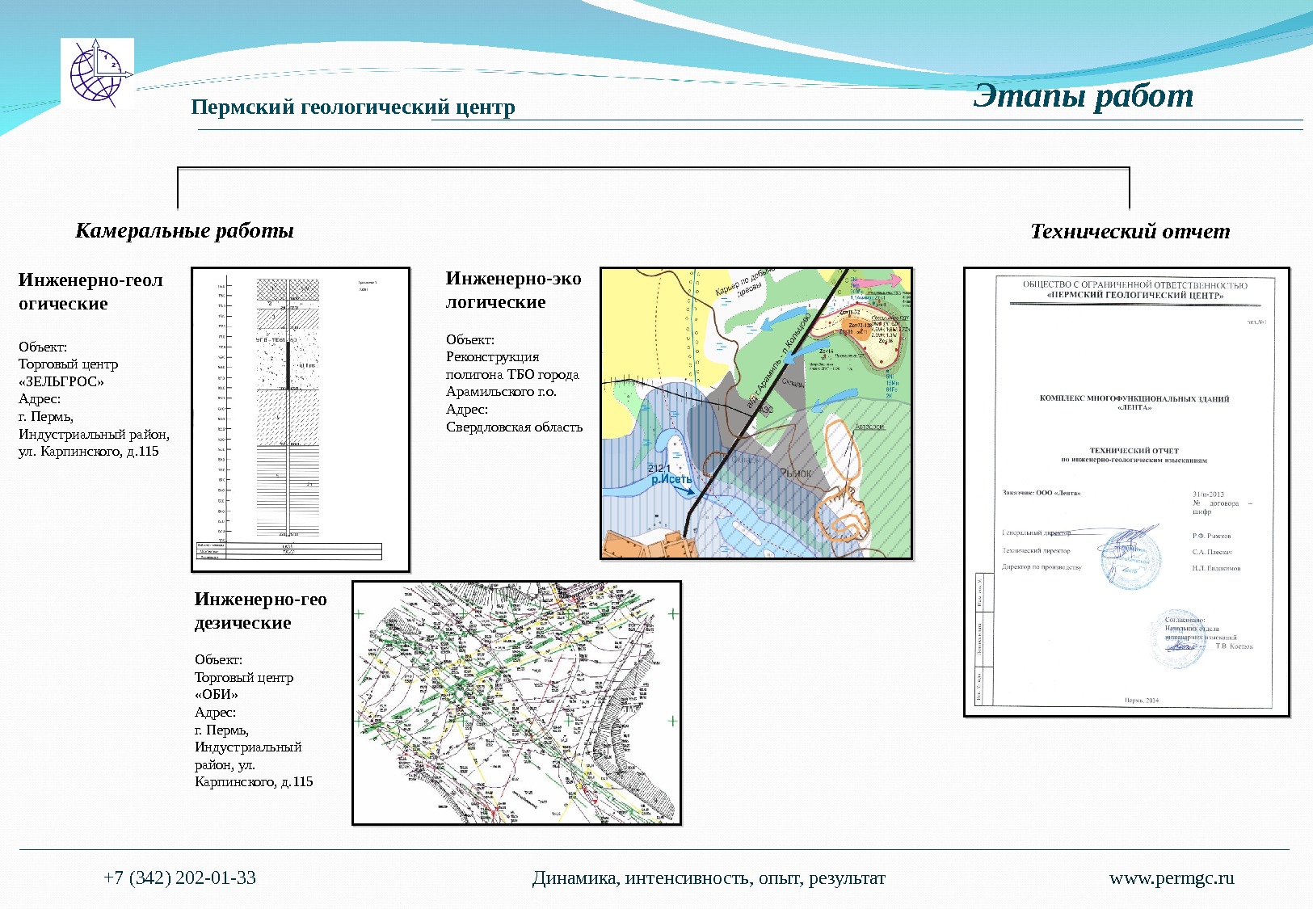Click the Арамильского polygon reconstruction description
Screen dimensions: 1313x909
coord(514,383)
